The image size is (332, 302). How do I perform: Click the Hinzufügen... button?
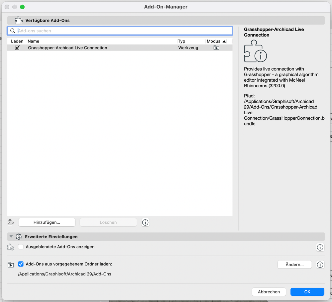click(x=47, y=222)
